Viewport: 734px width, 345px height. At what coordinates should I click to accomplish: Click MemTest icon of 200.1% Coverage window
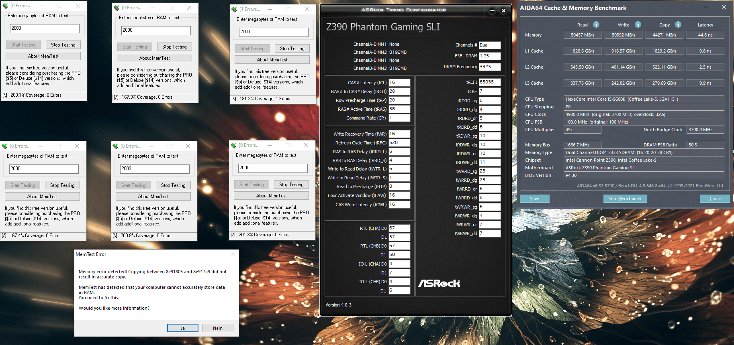pyautogui.click(x=5, y=6)
